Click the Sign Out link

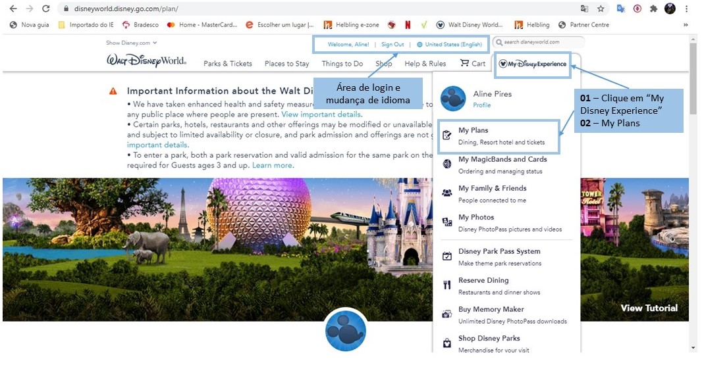pos(392,44)
